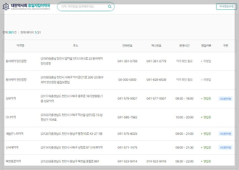Screen dimensions: 239x170
Task: Select the 목천중앙약국 listing
Action: click(13, 161)
